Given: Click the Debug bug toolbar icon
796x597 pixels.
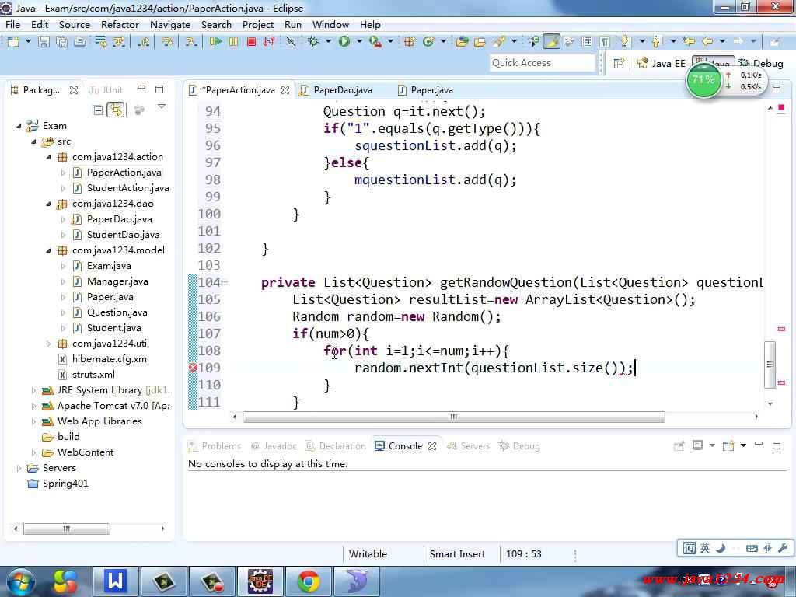Looking at the screenshot, I should pos(314,42).
